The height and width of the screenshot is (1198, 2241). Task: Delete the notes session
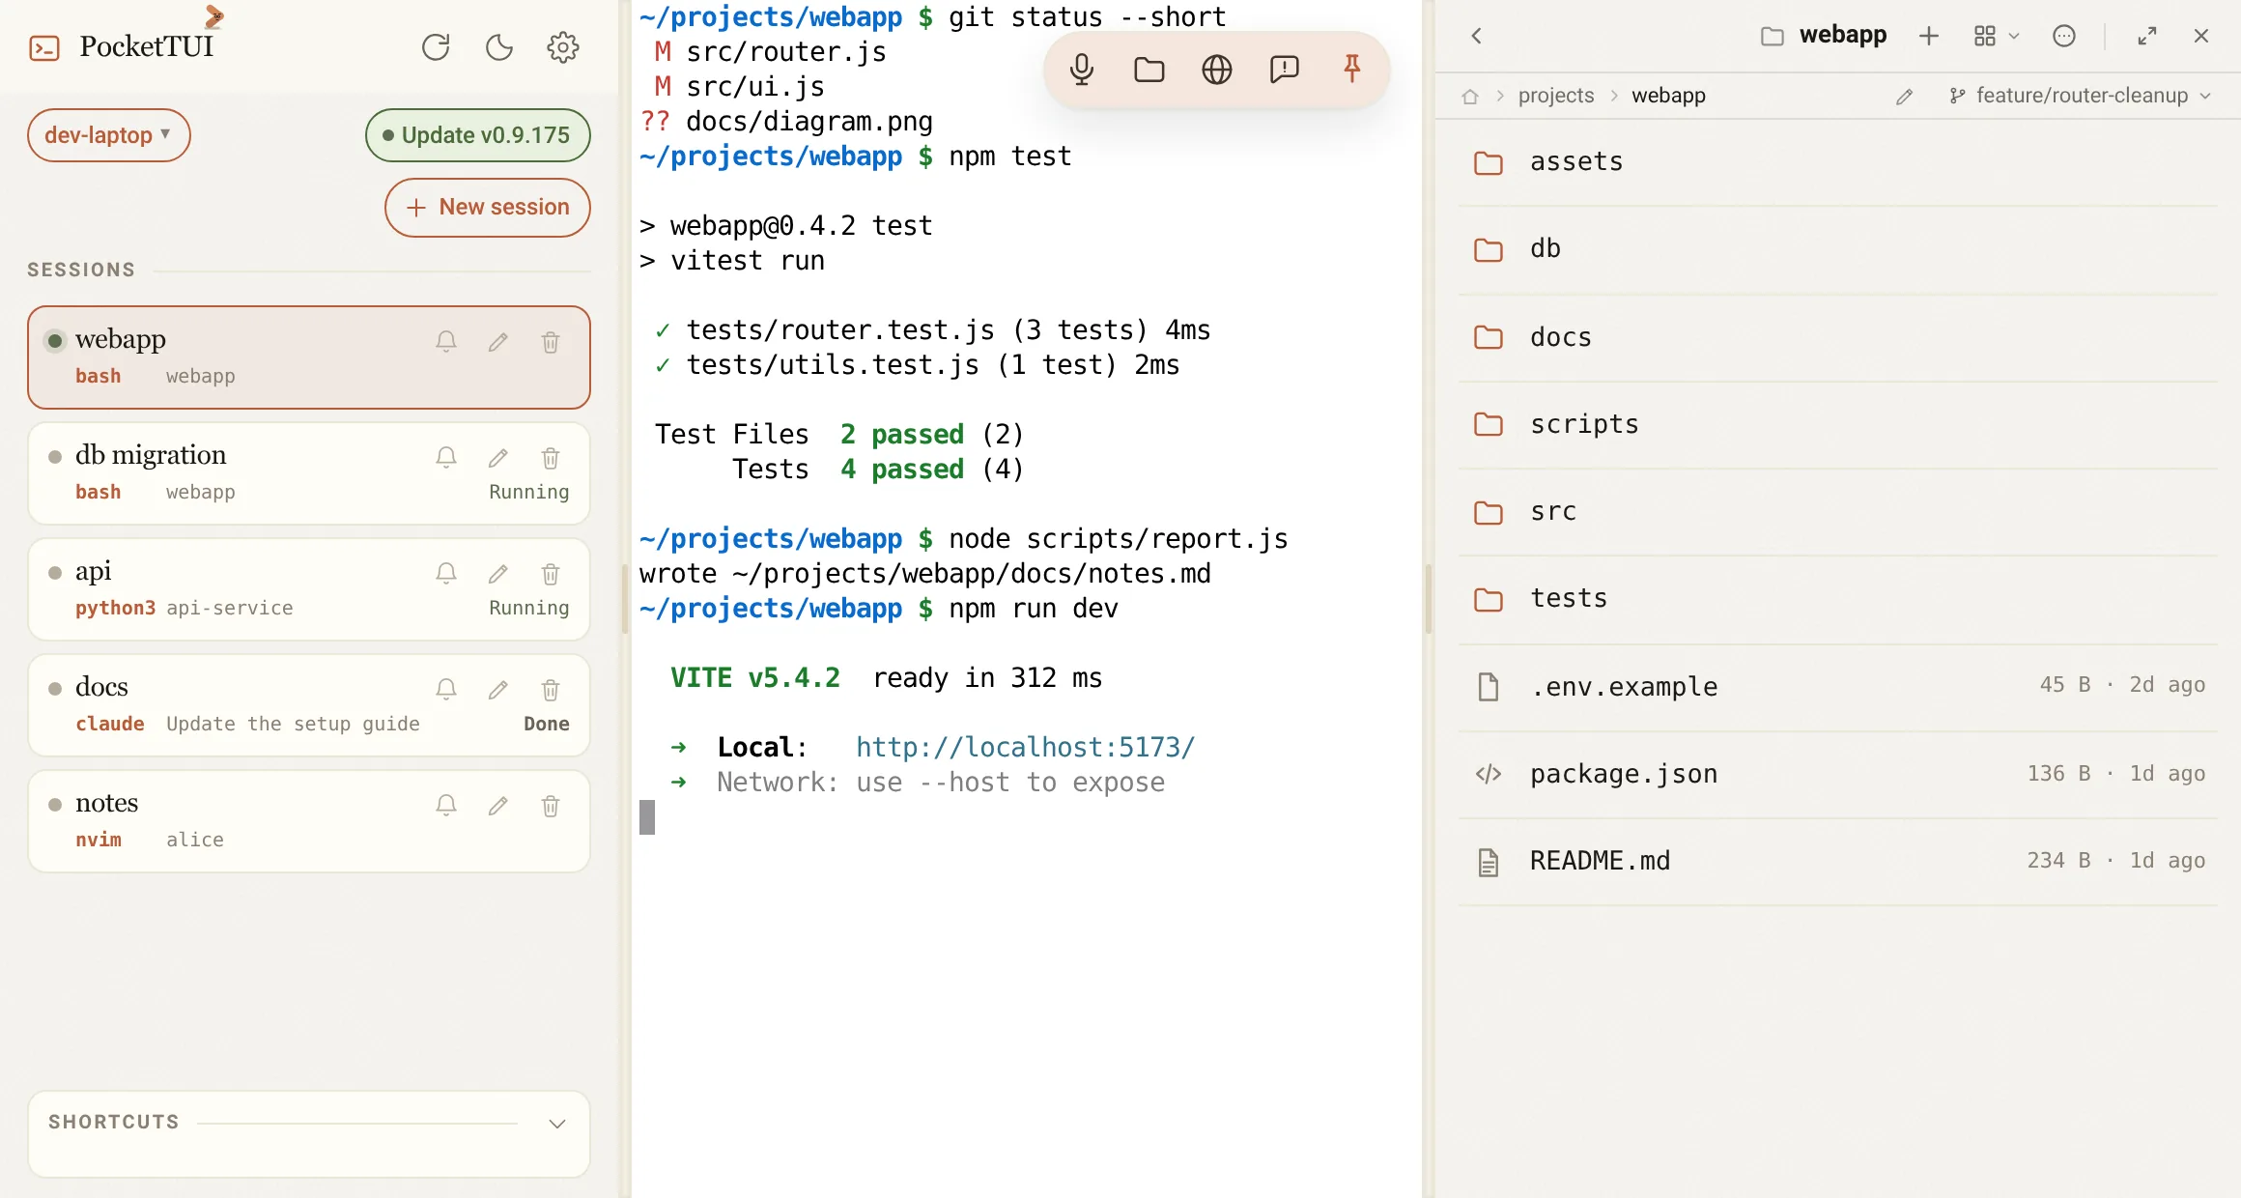point(551,805)
